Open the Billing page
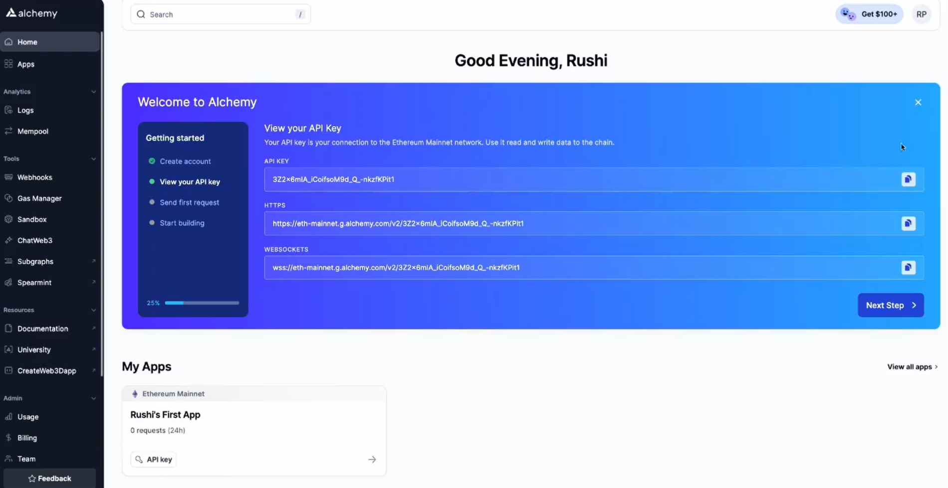 point(27,438)
